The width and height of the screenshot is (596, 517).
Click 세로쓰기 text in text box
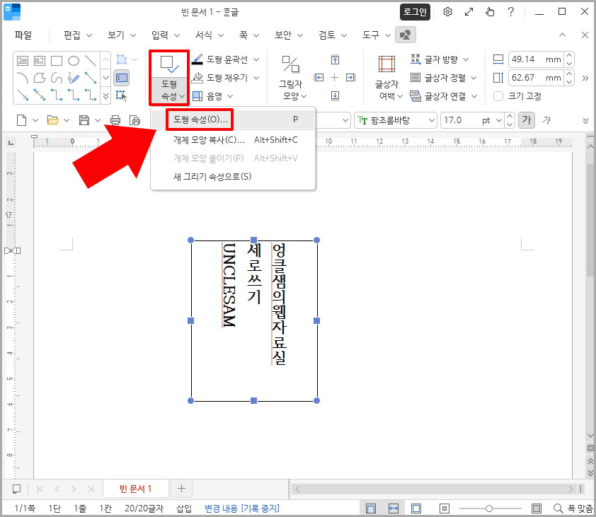[x=254, y=273]
